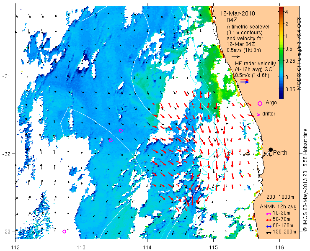Click the red 50-70m legend arrow
The height and width of the screenshot is (251, 310).
269,220
